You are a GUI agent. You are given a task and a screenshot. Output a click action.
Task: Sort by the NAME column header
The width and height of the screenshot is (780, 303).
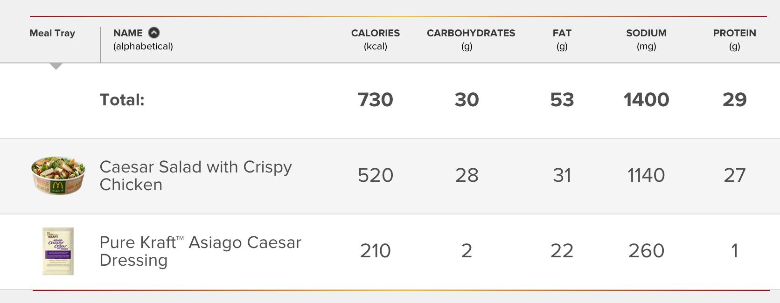(x=128, y=33)
